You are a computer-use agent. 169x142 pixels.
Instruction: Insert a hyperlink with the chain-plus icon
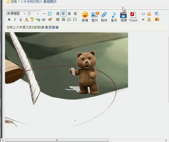tap(38, 20)
